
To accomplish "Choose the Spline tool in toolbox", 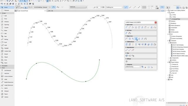I will [7, 88].
